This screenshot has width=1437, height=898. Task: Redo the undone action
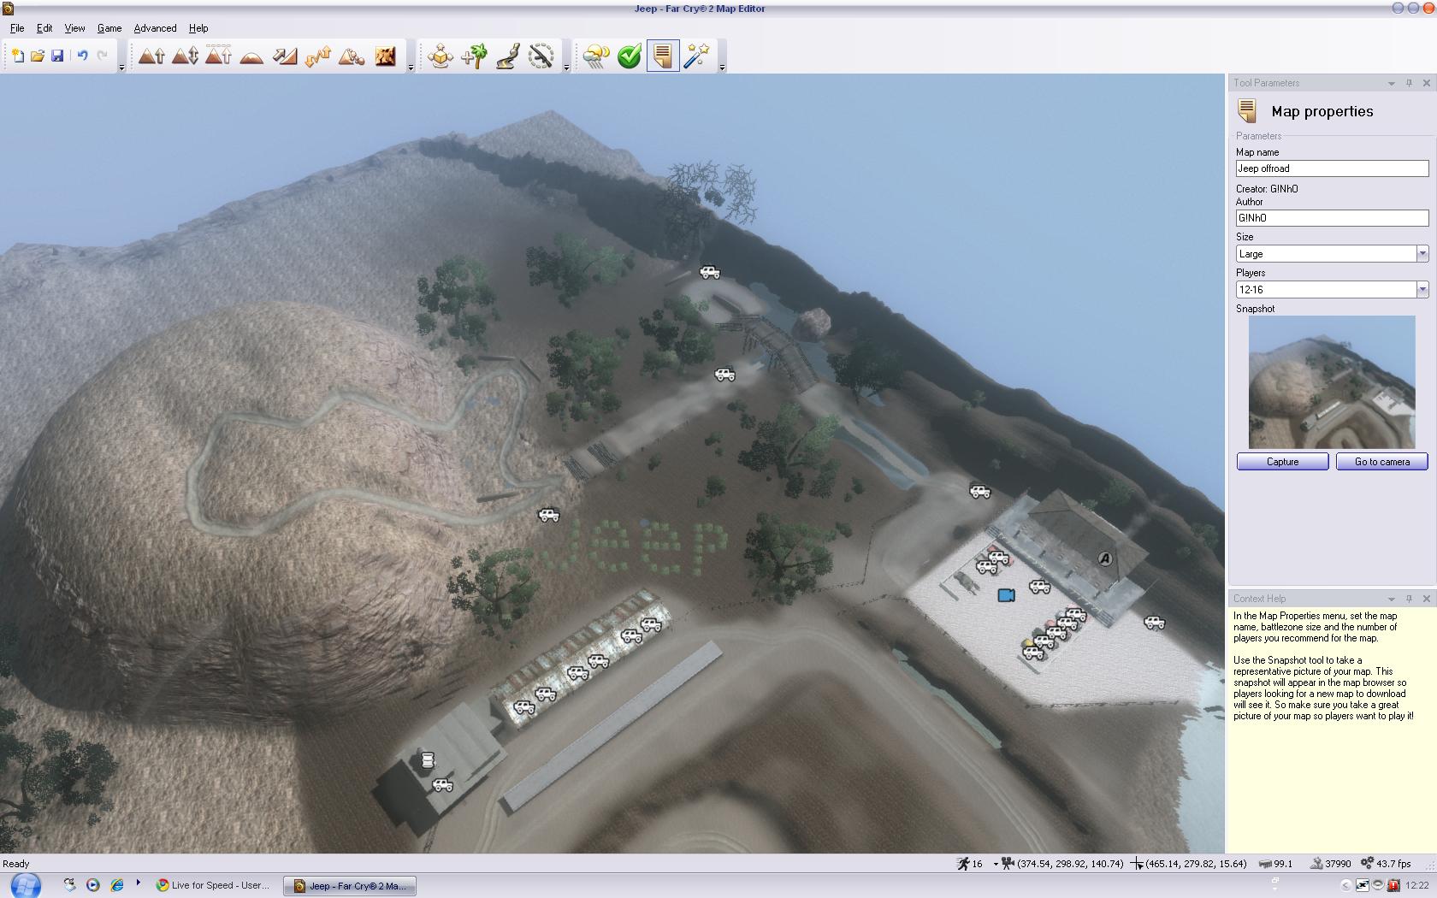[103, 56]
